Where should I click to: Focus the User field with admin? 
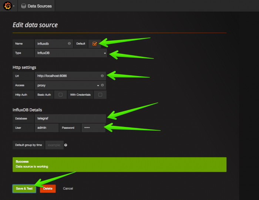tap(47, 128)
